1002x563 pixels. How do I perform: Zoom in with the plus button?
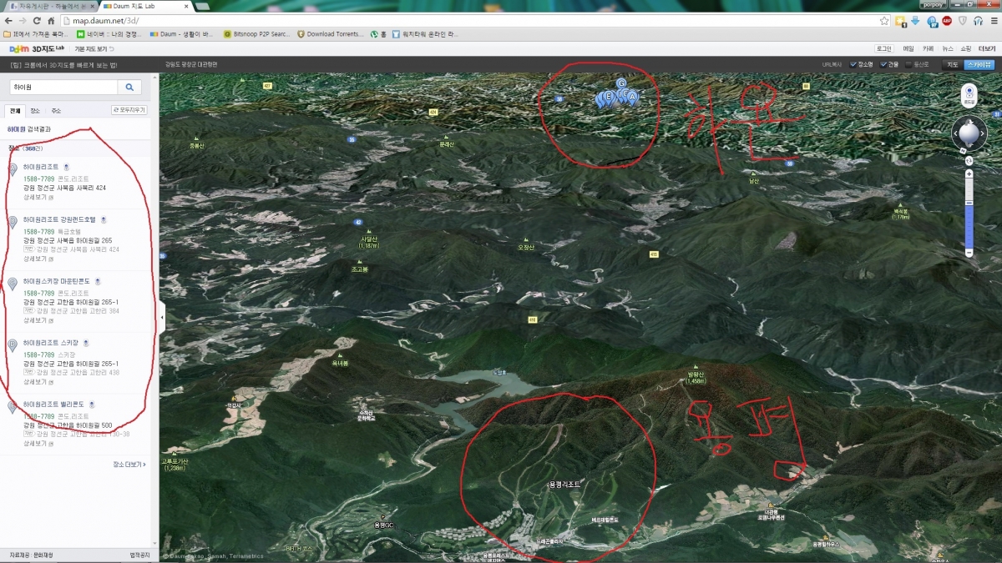point(969,173)
